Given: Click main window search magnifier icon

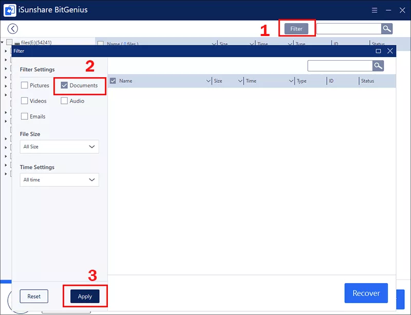Looking at the screenshot, I should click(387, 29).
